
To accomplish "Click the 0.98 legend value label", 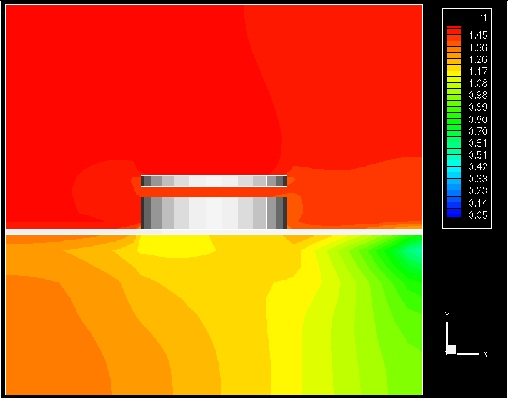I will click(x=477, y=96).
